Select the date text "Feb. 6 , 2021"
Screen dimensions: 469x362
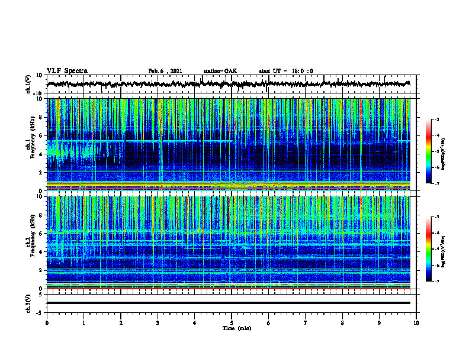coord(165,71)
